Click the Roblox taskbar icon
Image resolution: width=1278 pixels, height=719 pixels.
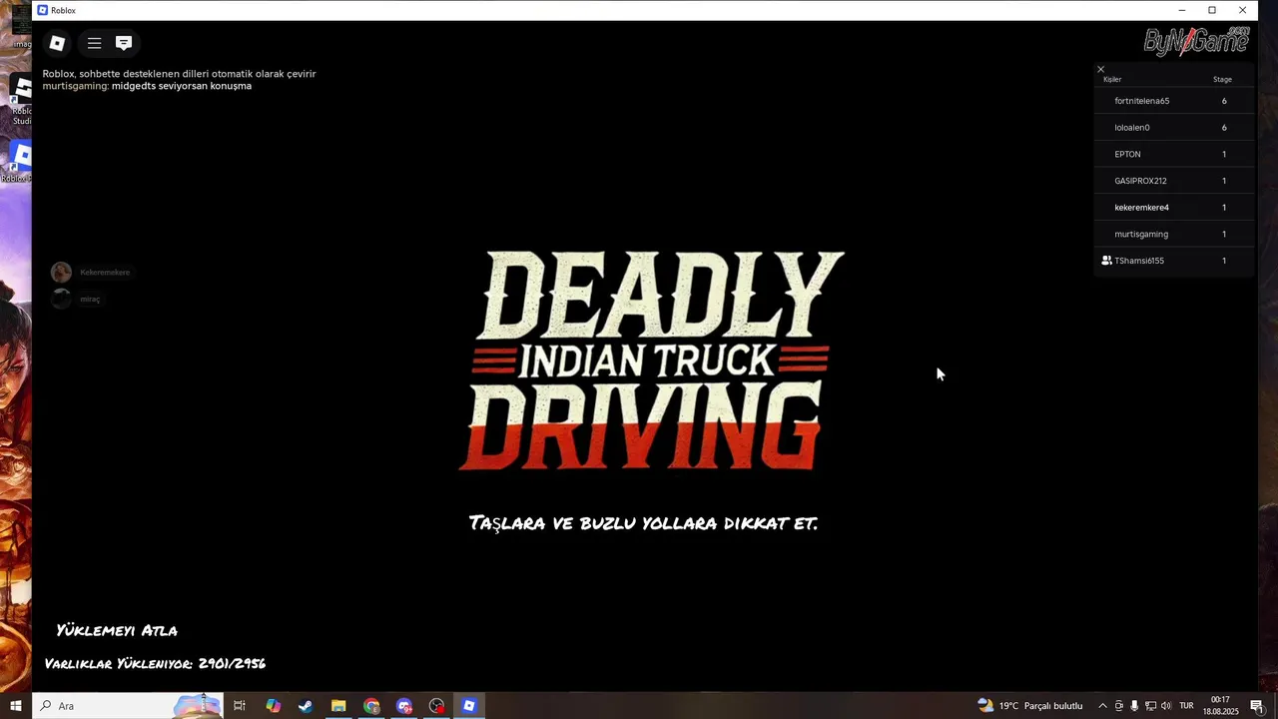click(x=469, y=706)
